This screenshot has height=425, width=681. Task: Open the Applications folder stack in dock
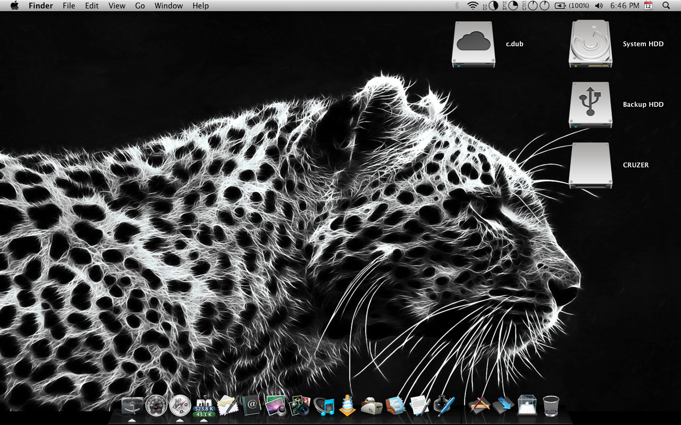tap(478, 406)
